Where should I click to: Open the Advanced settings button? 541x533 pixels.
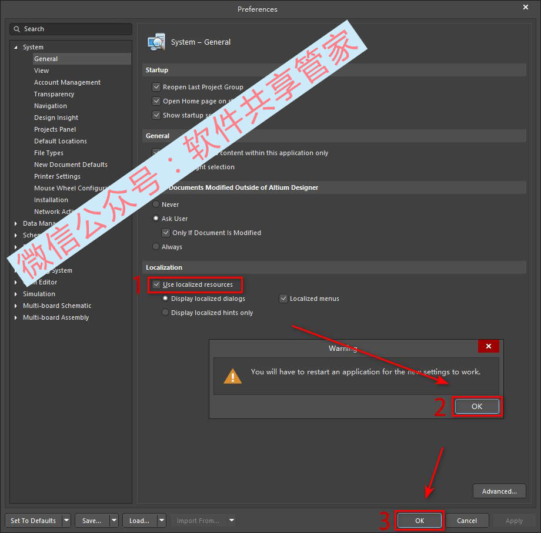499,491
